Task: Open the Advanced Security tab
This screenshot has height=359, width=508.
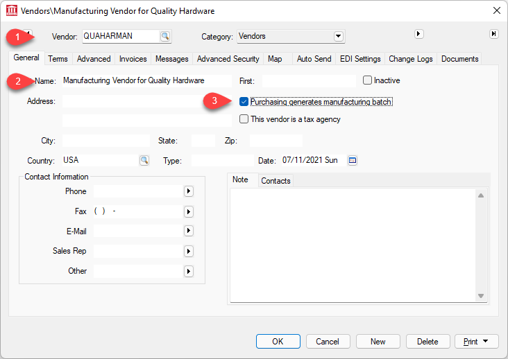Action: [x=228, y=59]
